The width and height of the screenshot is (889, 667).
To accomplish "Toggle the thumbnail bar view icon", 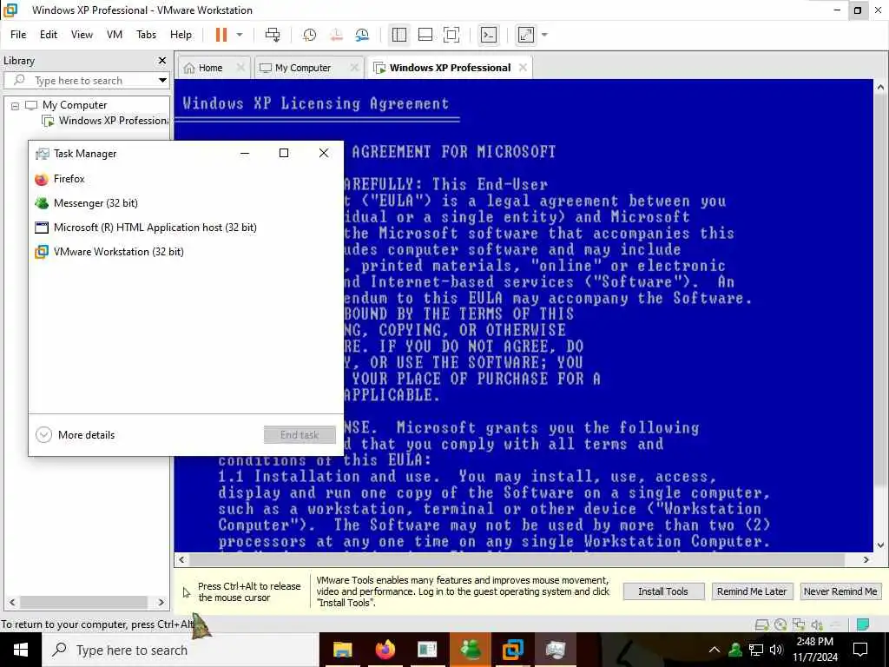I will [425, 35].
